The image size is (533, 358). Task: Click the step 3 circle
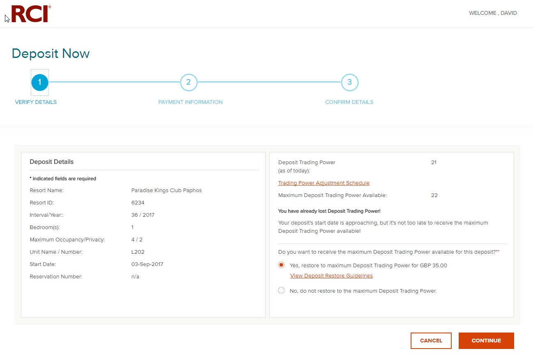[x=349, y=82]
